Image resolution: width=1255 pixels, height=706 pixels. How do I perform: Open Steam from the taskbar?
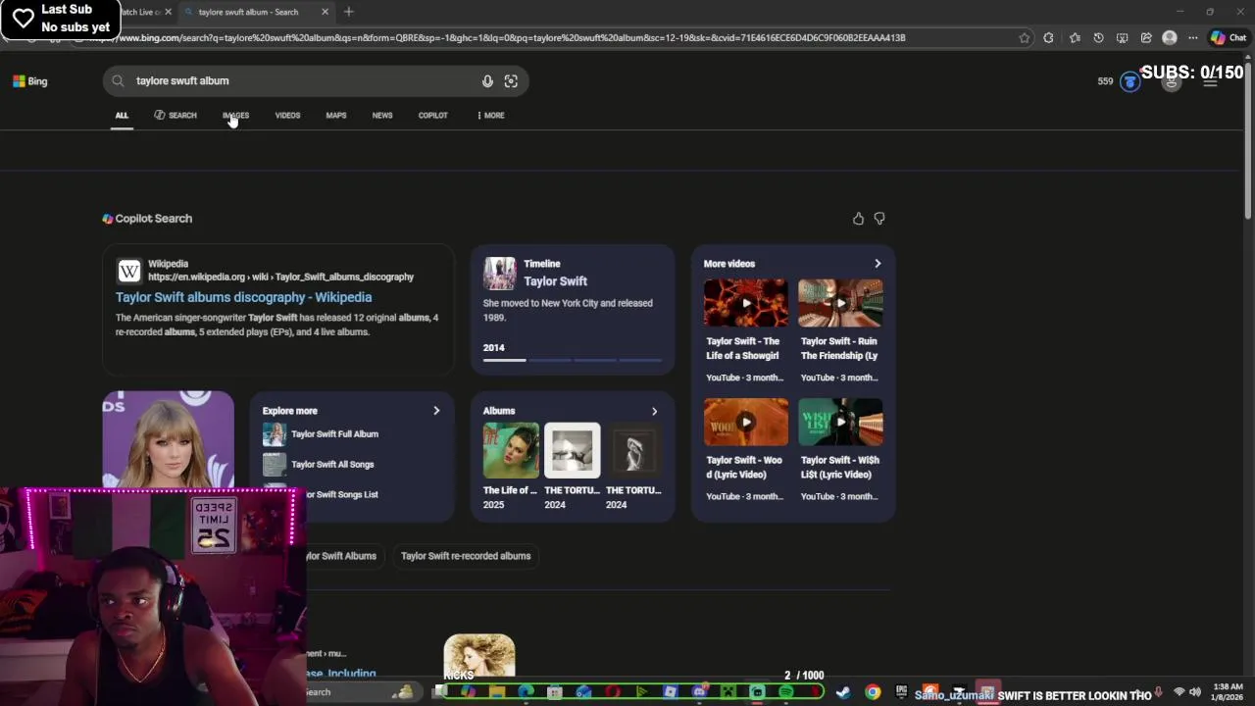click(x=843, y=692)
